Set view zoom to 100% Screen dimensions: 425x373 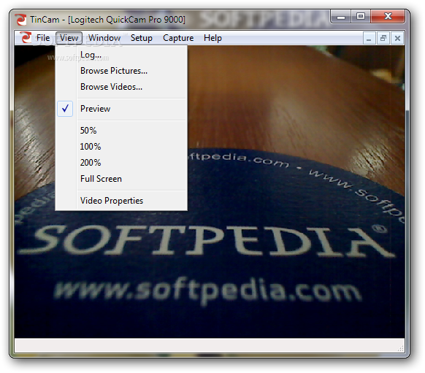(121, 147)
